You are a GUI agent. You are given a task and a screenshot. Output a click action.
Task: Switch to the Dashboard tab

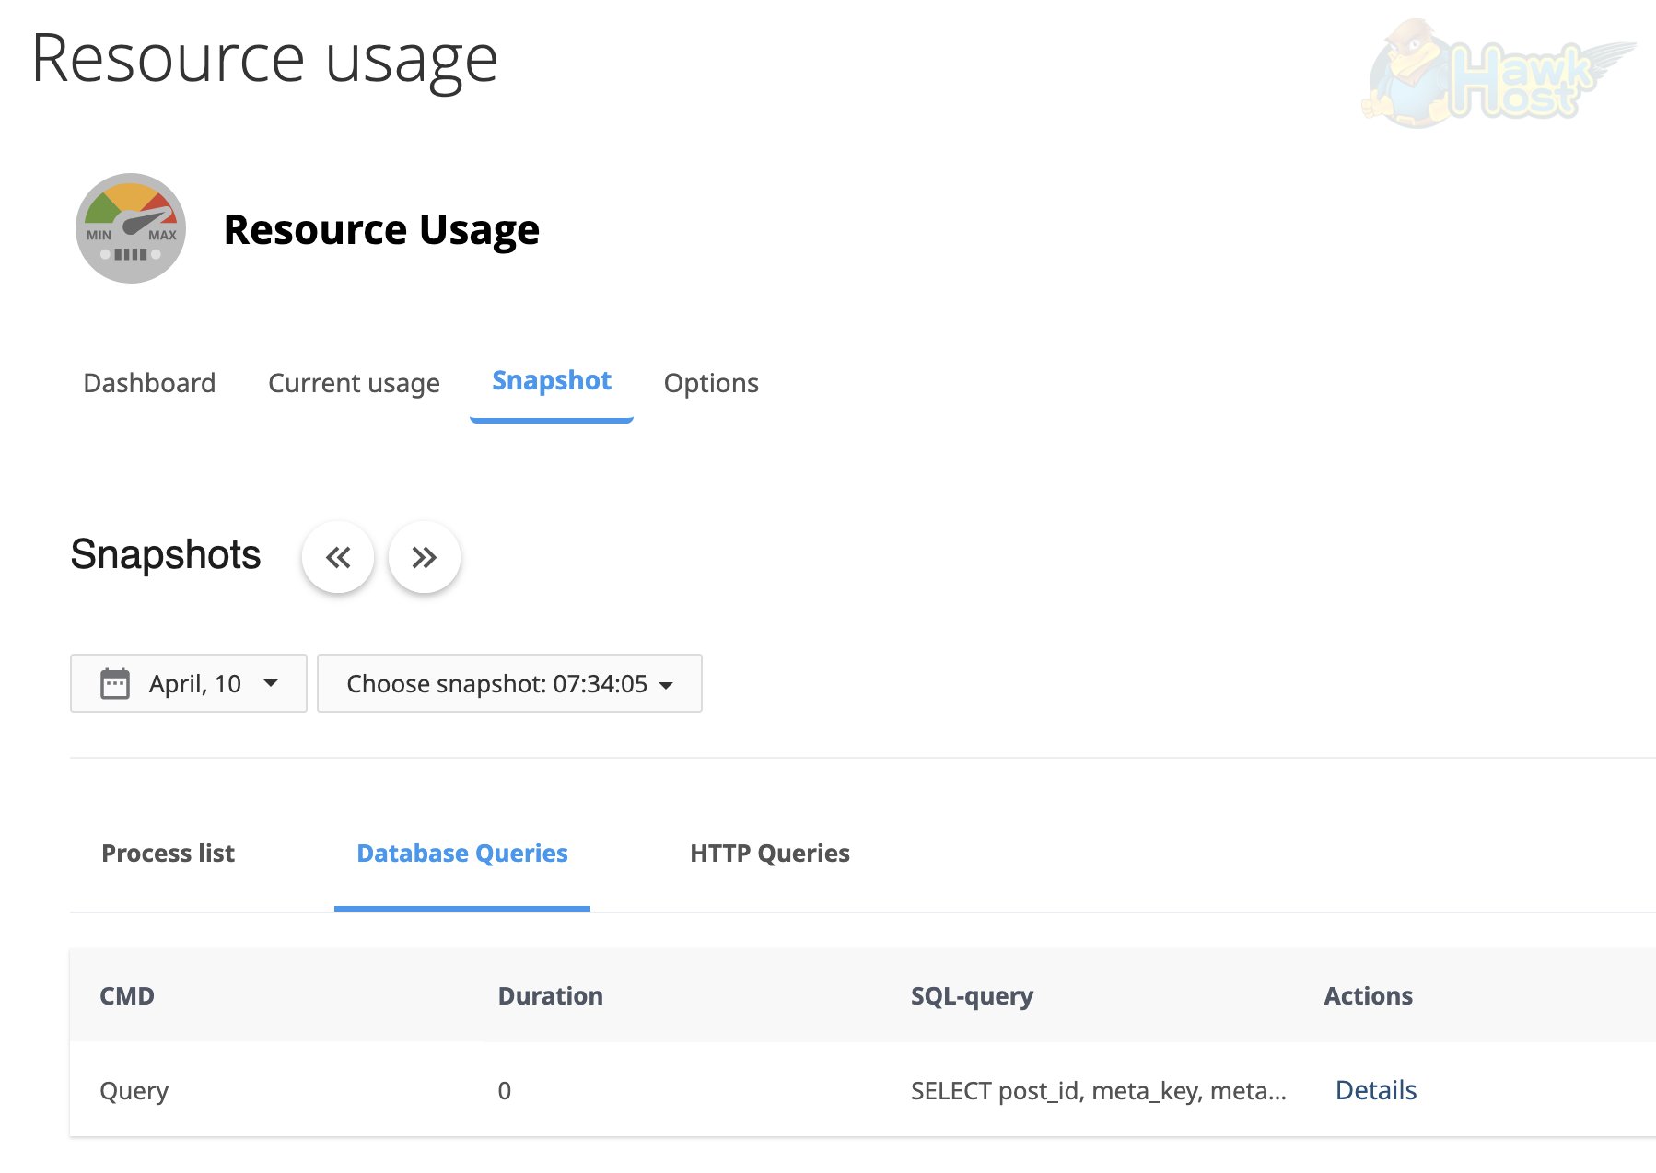point(149,382)
